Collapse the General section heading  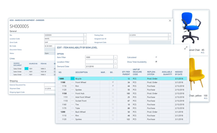pos(13,31)
